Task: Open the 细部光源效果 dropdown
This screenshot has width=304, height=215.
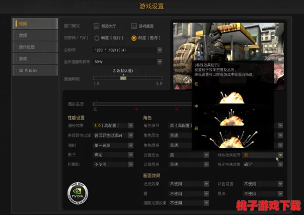Action: (189, 203)
